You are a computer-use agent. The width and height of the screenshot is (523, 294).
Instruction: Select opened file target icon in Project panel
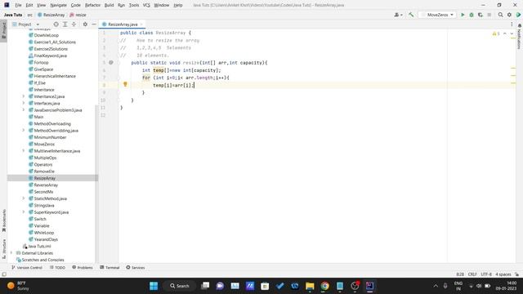pyautogui.click(x=56, y=24)
